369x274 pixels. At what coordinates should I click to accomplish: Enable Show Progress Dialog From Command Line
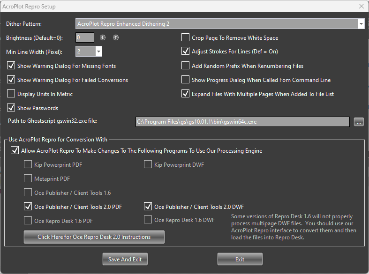185,80
